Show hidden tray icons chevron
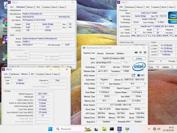The height and width of the screenshot is (133, 177). point(149,129)
